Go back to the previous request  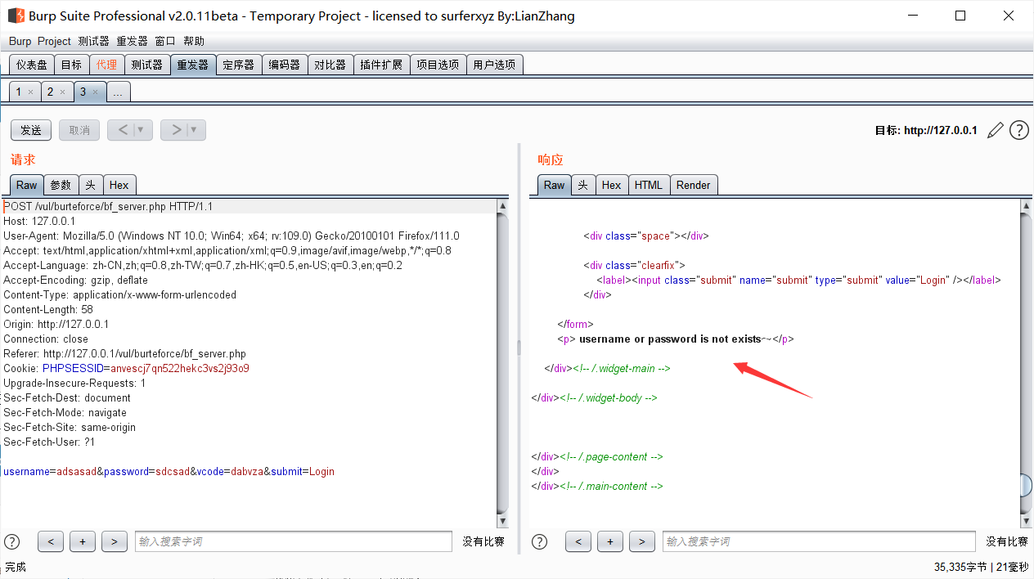click(122, 130)
